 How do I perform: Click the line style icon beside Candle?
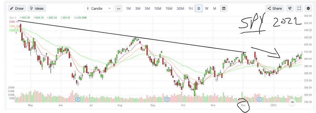[x=119, y=8]
